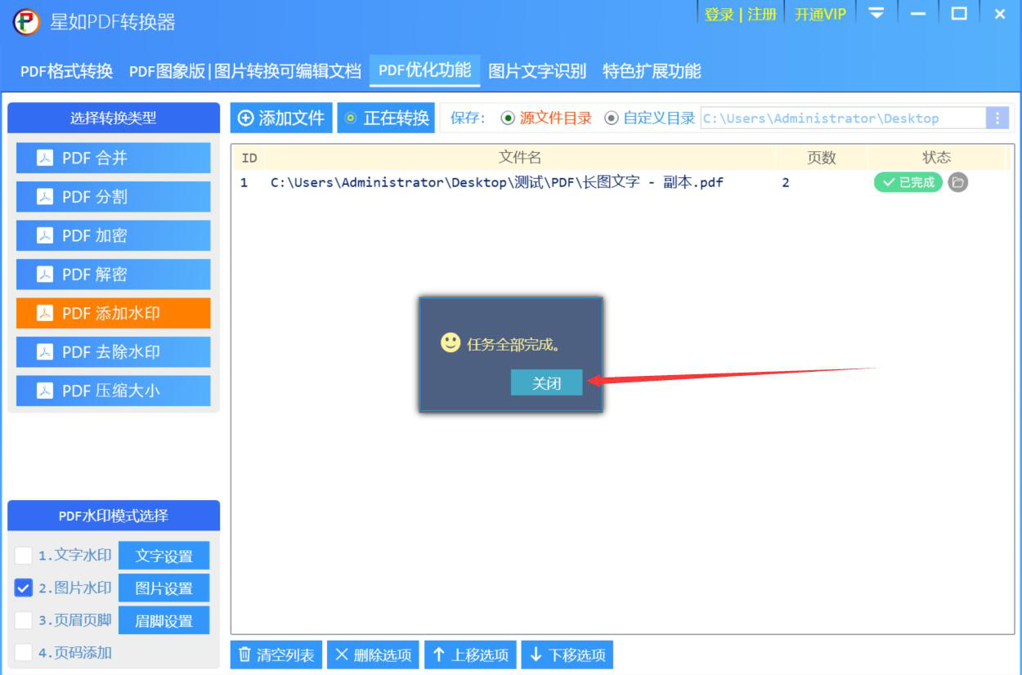1022x675 pixels.
Task: Open output folder icon next to 已完成
Action: pos(958,182)
